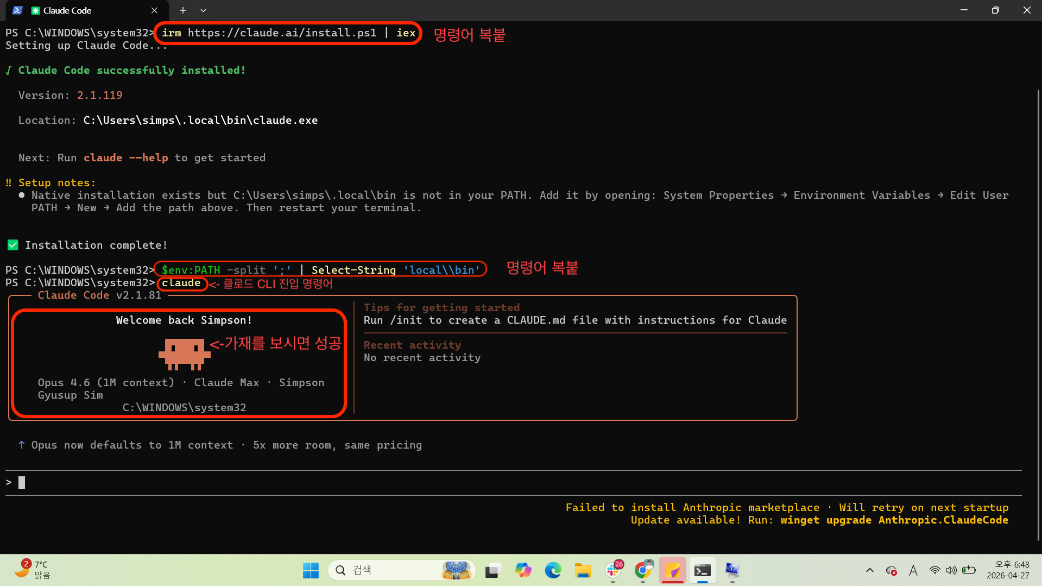This screenshot has width=1042, height=586.
Task: Open the weather widget showing 7°C
Action: (x=33, y=570)
